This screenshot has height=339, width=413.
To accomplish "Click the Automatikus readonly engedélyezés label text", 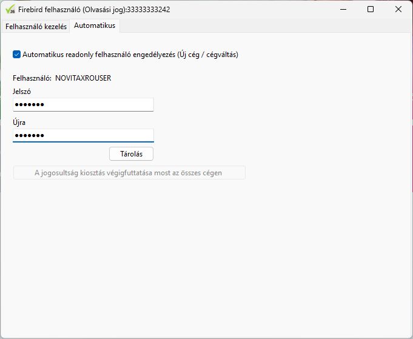I will coord(130,55).
